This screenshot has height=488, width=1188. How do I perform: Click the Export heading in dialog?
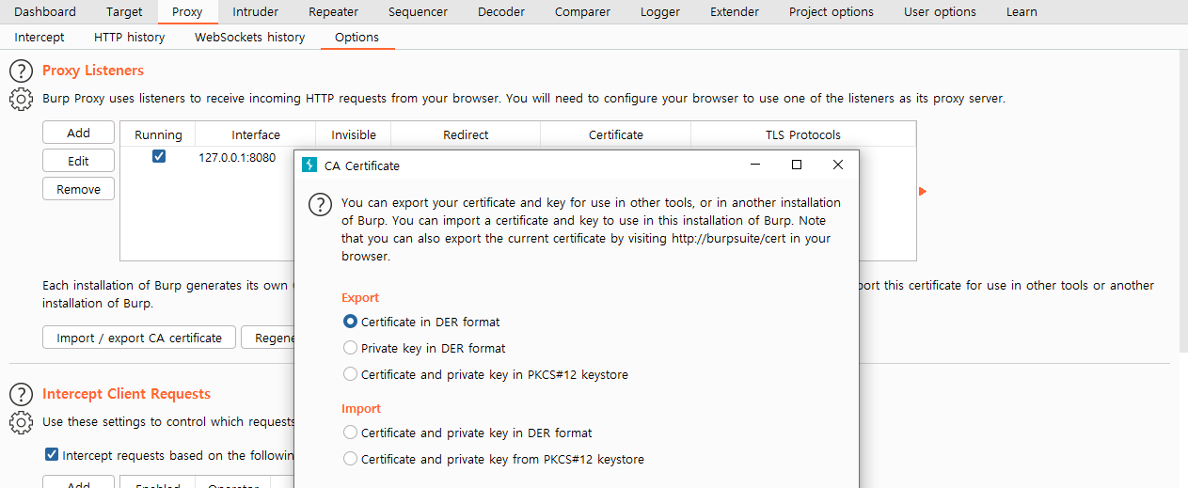(360, 297)
